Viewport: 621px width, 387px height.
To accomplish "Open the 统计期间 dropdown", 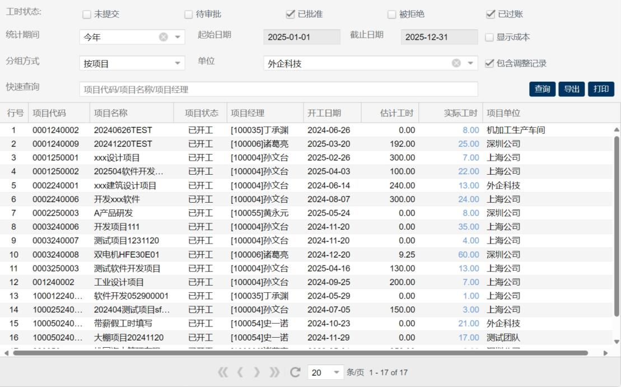I will tap(178, 37).
